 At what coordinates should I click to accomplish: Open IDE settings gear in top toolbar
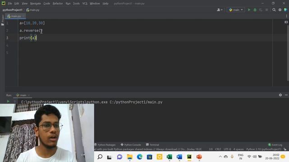pos(280,10)
